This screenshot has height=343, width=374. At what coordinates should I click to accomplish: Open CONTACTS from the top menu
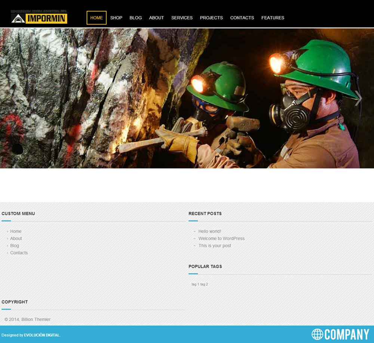coord(242,18)
